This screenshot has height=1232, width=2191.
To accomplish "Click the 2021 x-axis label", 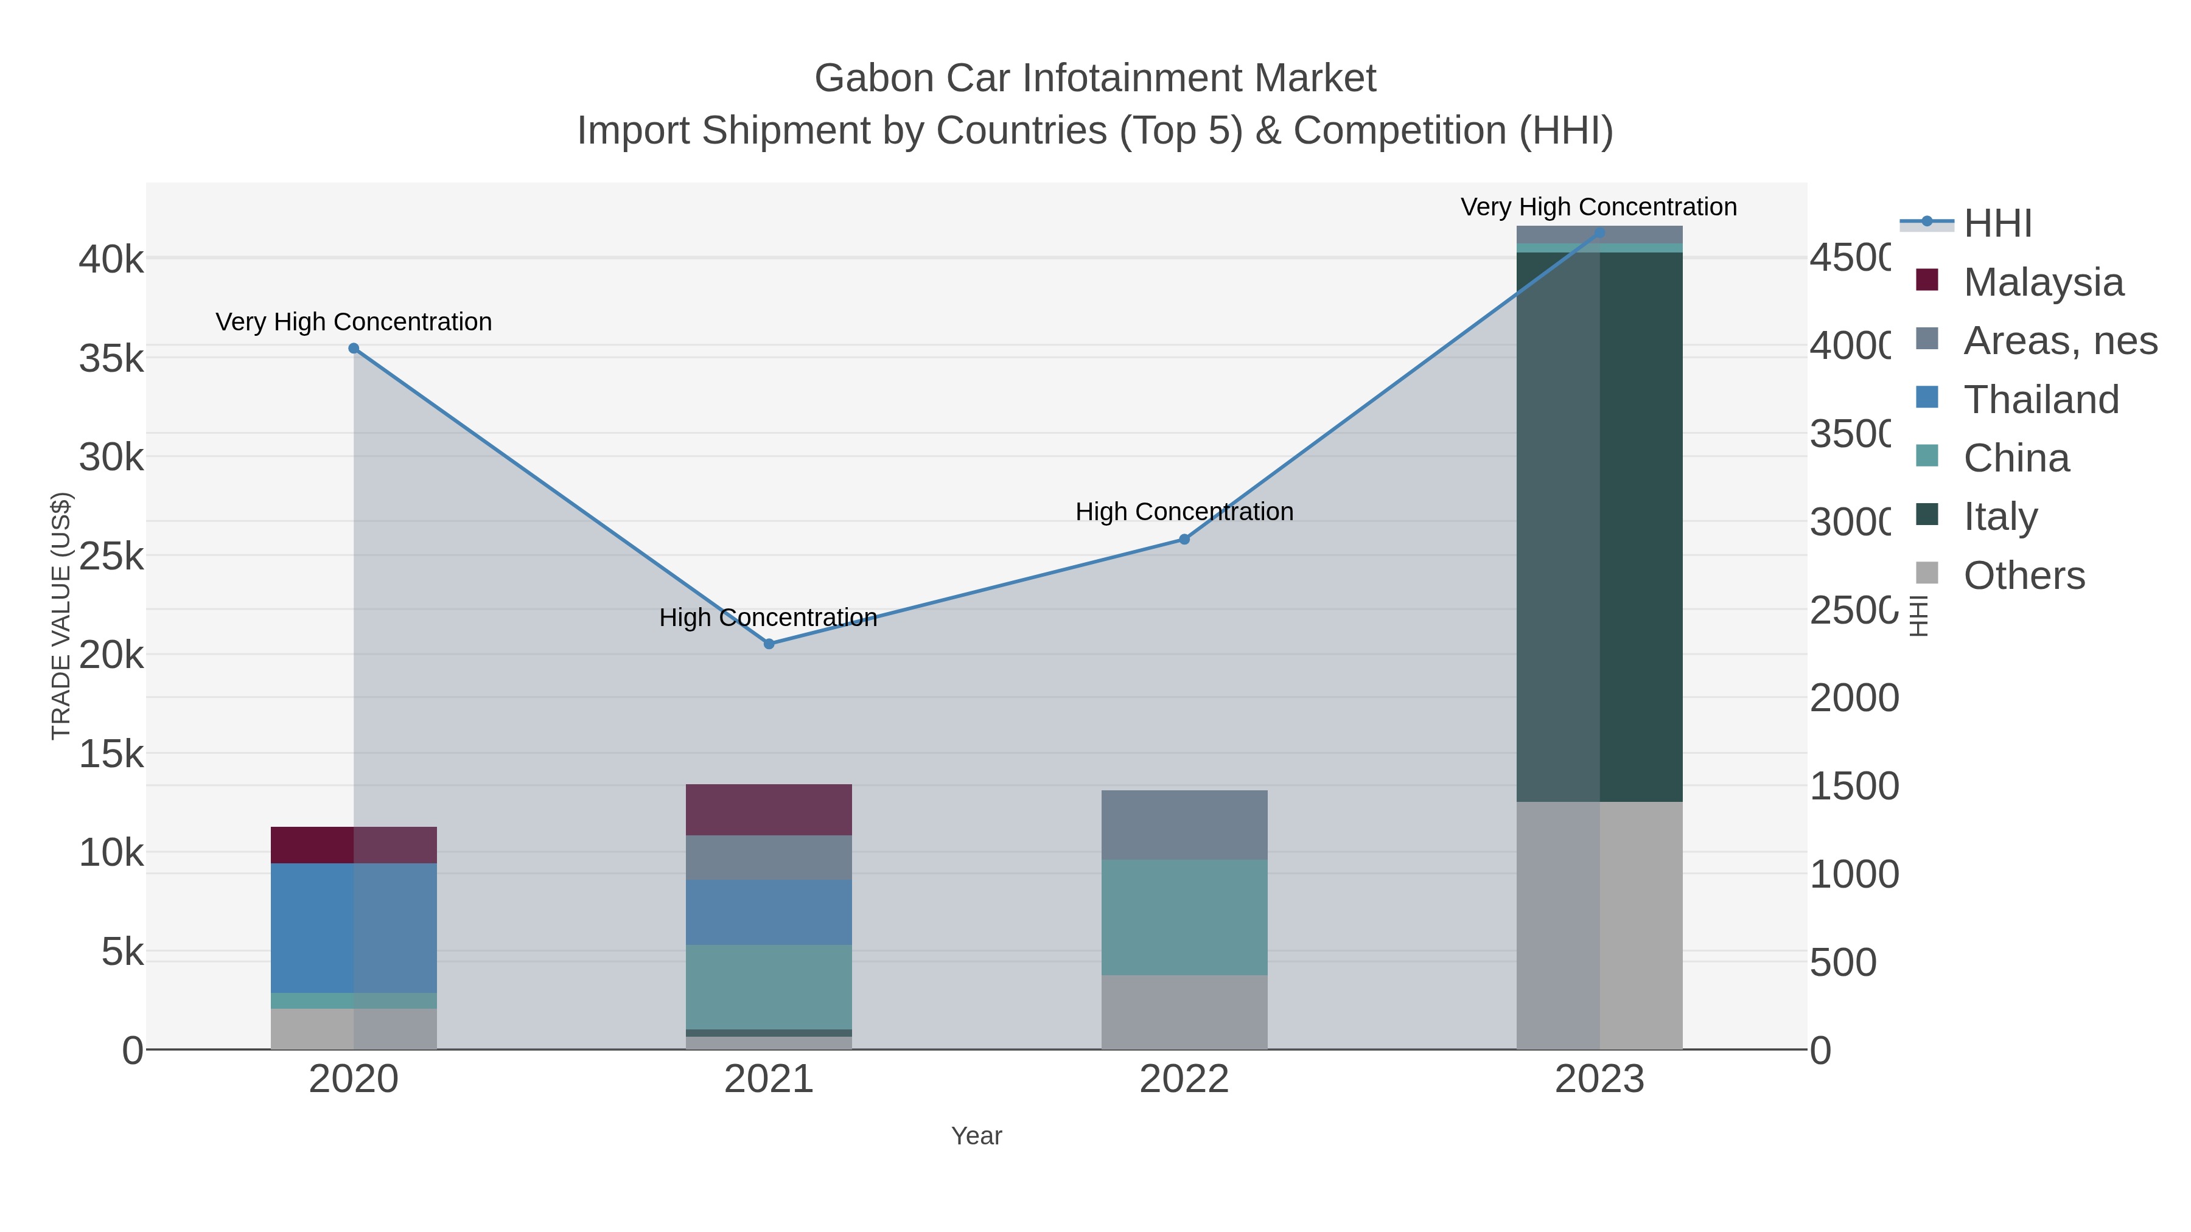I will (x=769, y=1080).
